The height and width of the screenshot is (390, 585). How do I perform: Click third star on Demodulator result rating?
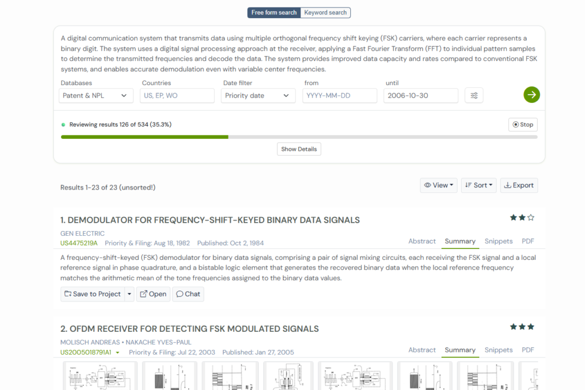(531, 218)
